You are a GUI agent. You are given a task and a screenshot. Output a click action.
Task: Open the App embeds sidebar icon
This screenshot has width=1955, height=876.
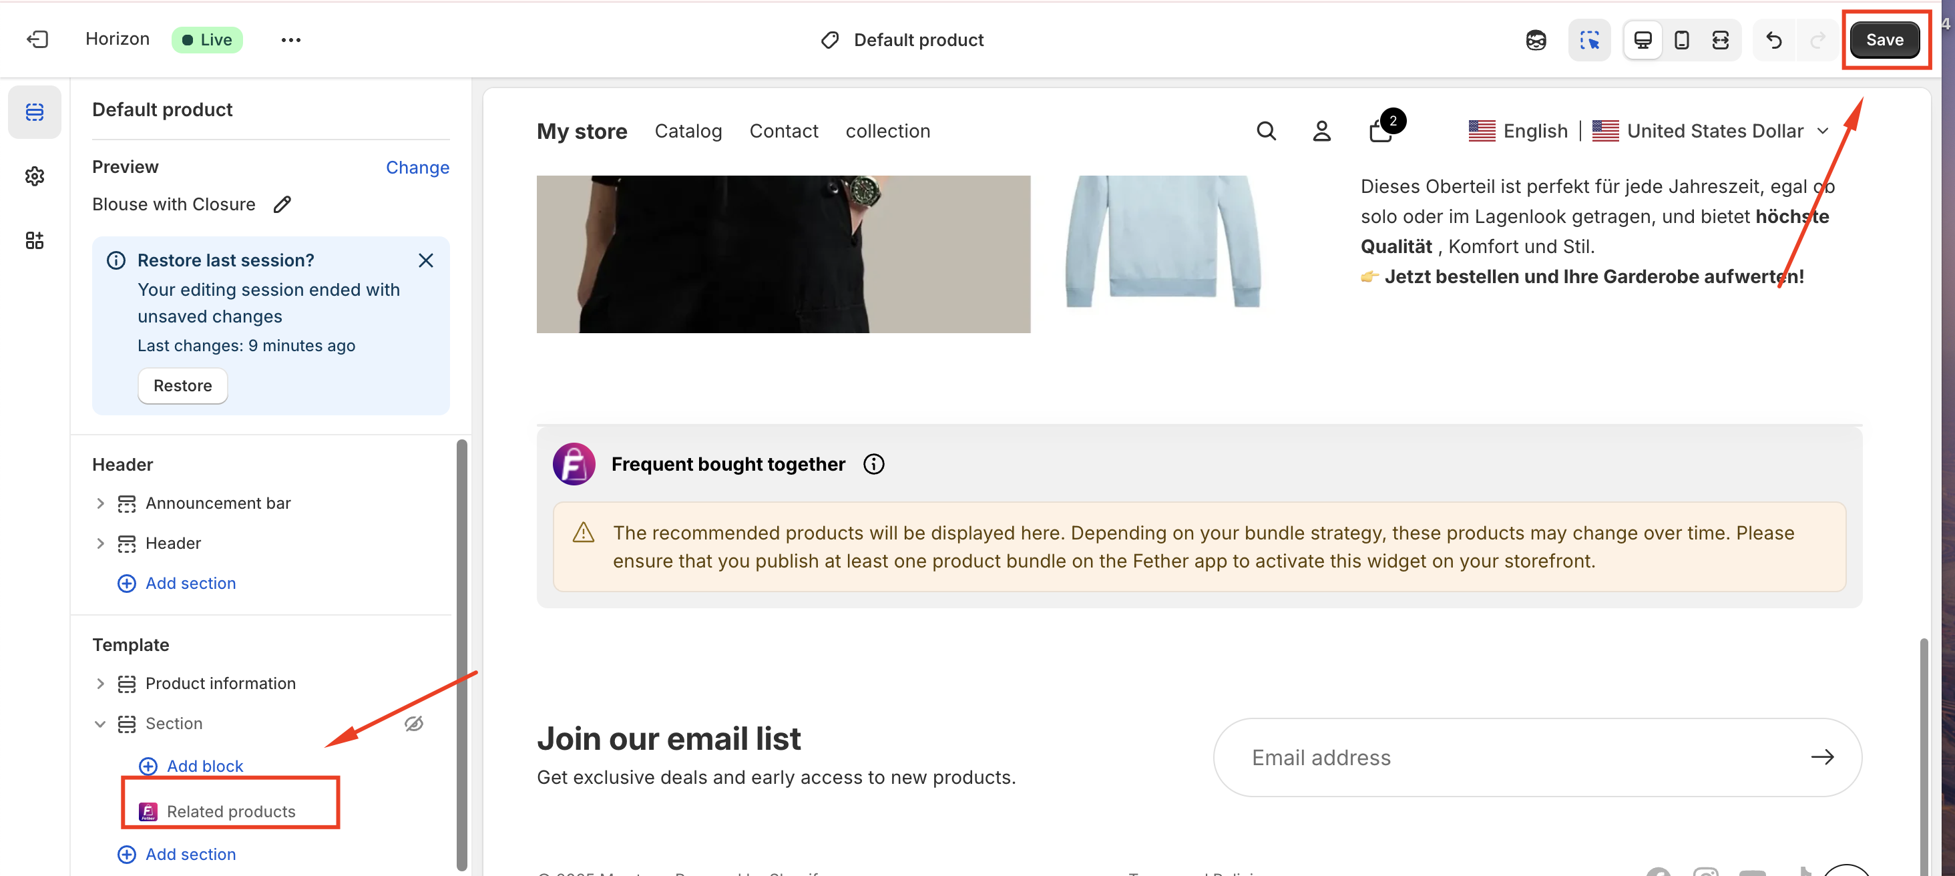click(35, 240)
